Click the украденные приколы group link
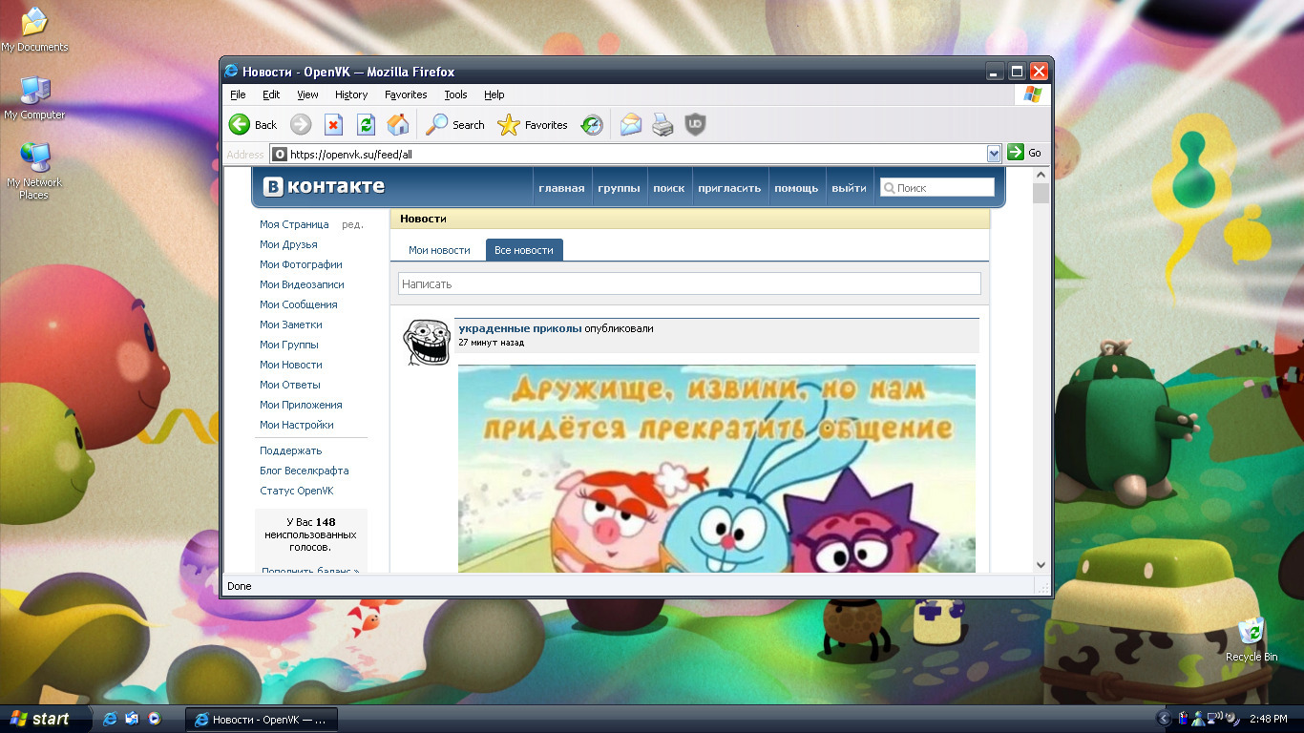This screenshot has width=1304, height=733. click(519, 328)
